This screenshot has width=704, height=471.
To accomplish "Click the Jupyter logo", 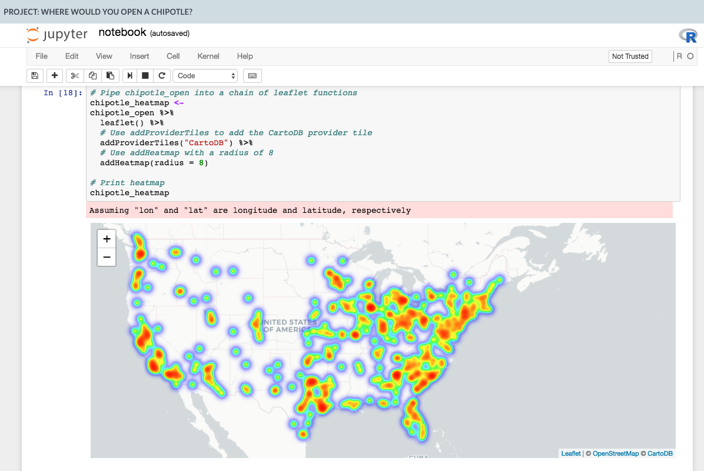I will tap(57, 35).
